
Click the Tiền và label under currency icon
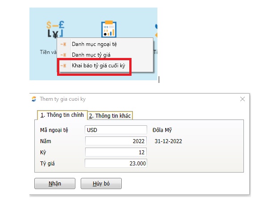tap(47, 52)
